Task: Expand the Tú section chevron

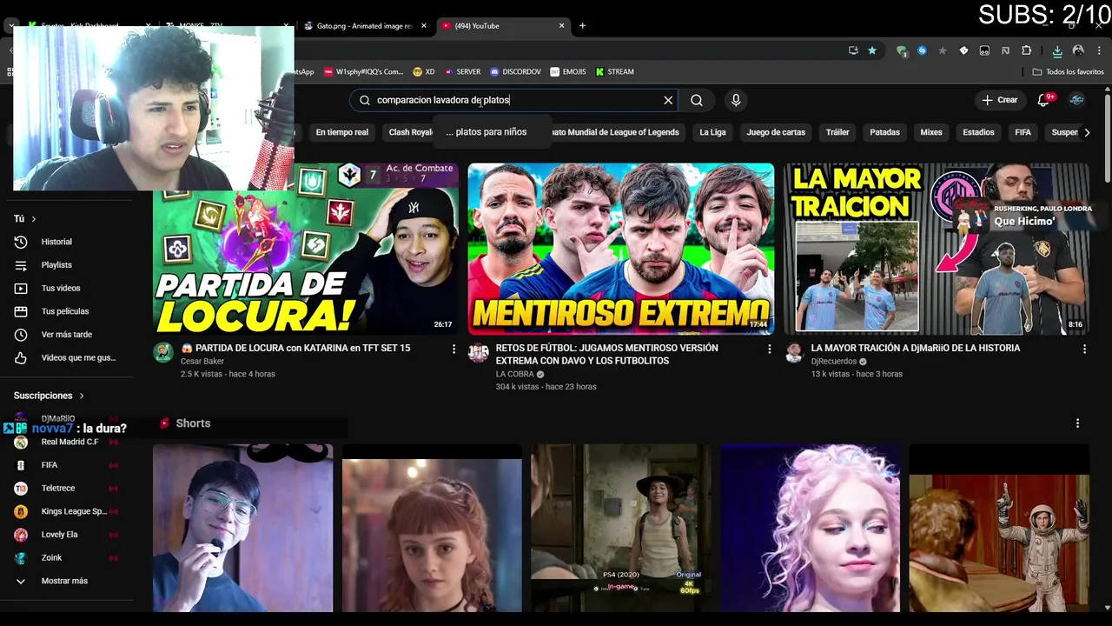Action: click(34, 219)
